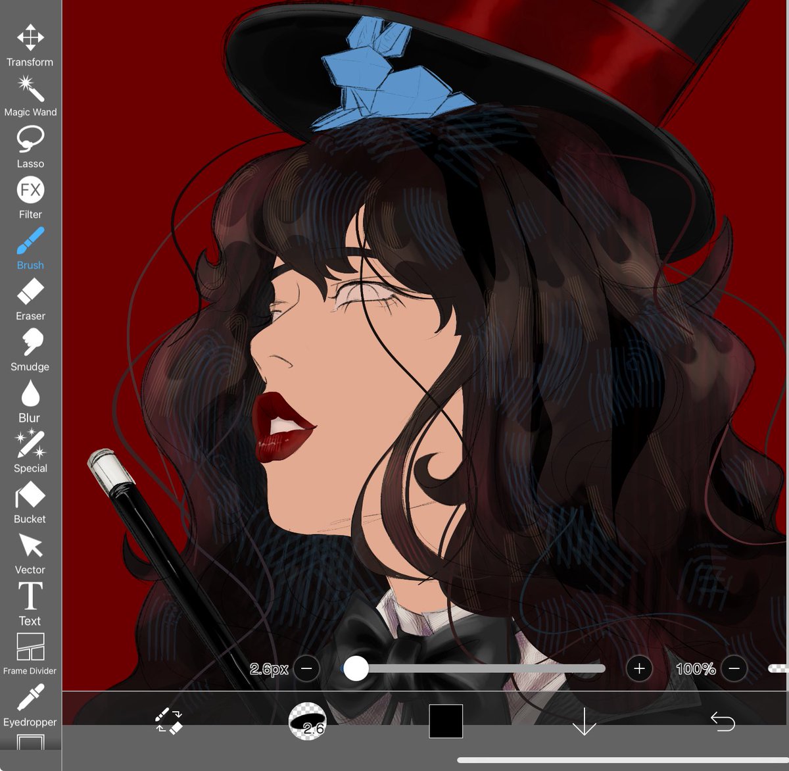789x771 pixels.
Task: Switch to the Eraser tool
Action: (x=30, y=299)
